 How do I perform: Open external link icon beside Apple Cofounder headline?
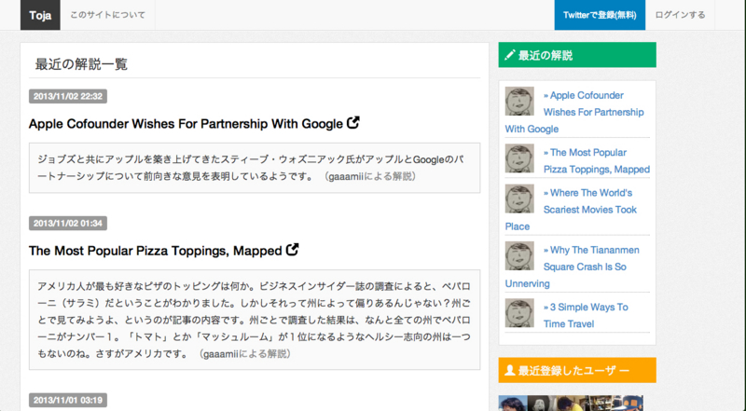(352, 123)
